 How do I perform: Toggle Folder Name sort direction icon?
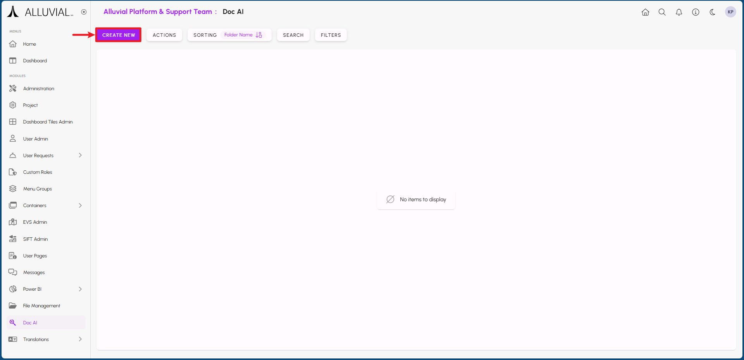pos(259,35)
